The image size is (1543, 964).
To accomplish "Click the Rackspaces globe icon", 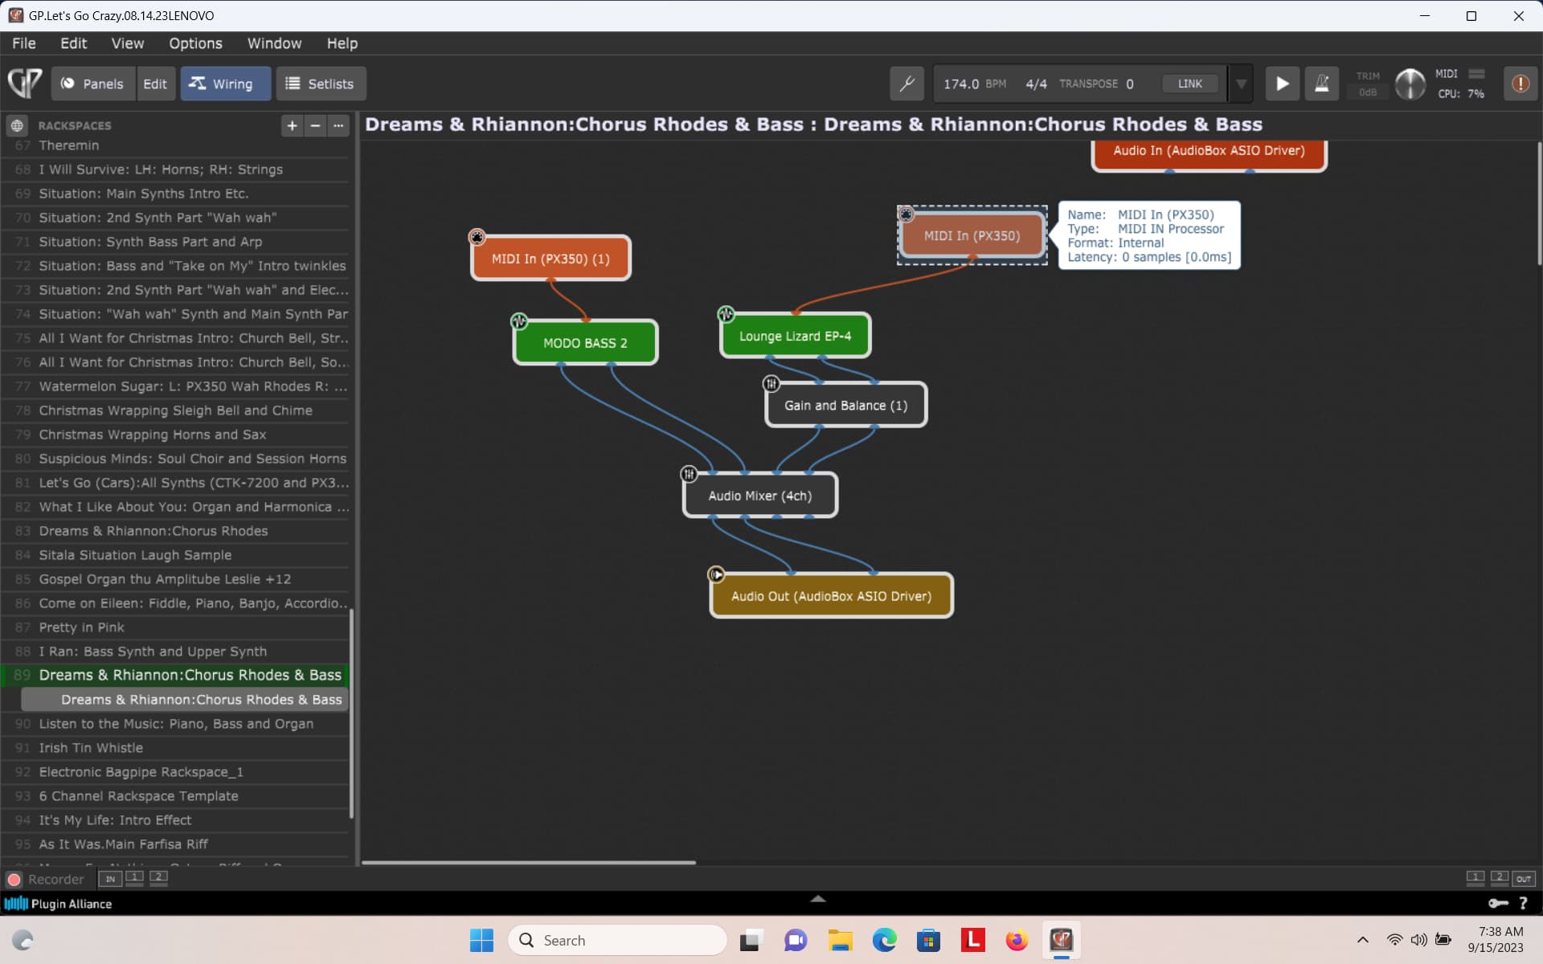I will 17,125.
